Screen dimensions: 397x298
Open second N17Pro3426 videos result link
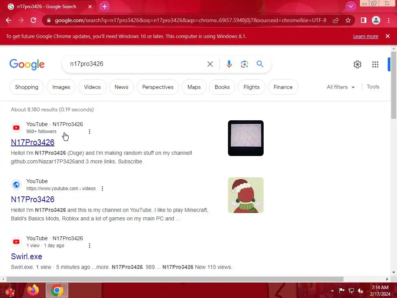pyautogui.click(x=33, y=199)
